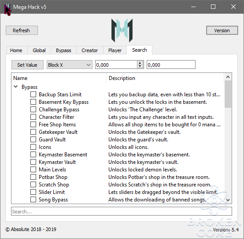The image size is (244, 239).
Task: Enable Backup Stars Limit checkbox
Action: 33,94
